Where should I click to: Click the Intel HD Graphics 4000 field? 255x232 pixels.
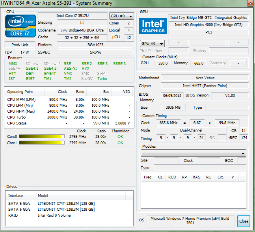208,25
